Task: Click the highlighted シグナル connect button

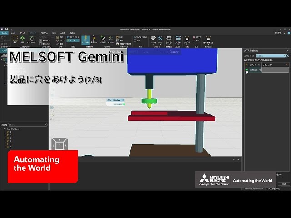Action: [x=73, y=40]
